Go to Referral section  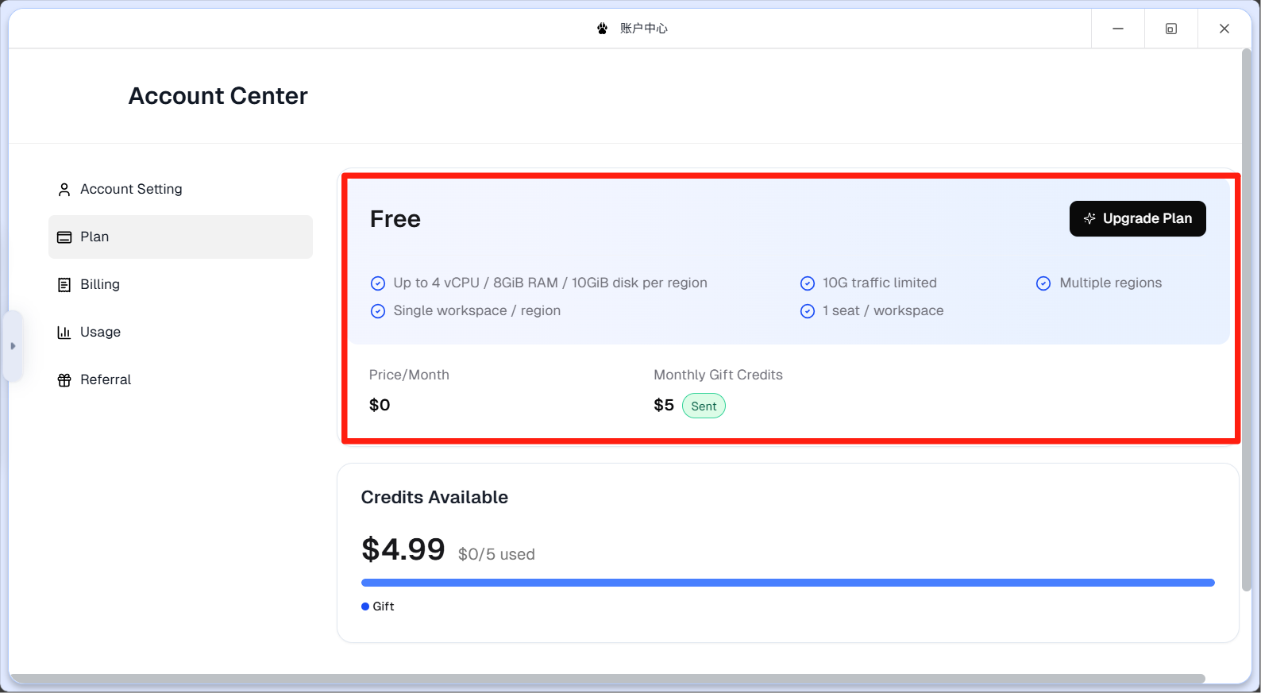pos(105,379)
